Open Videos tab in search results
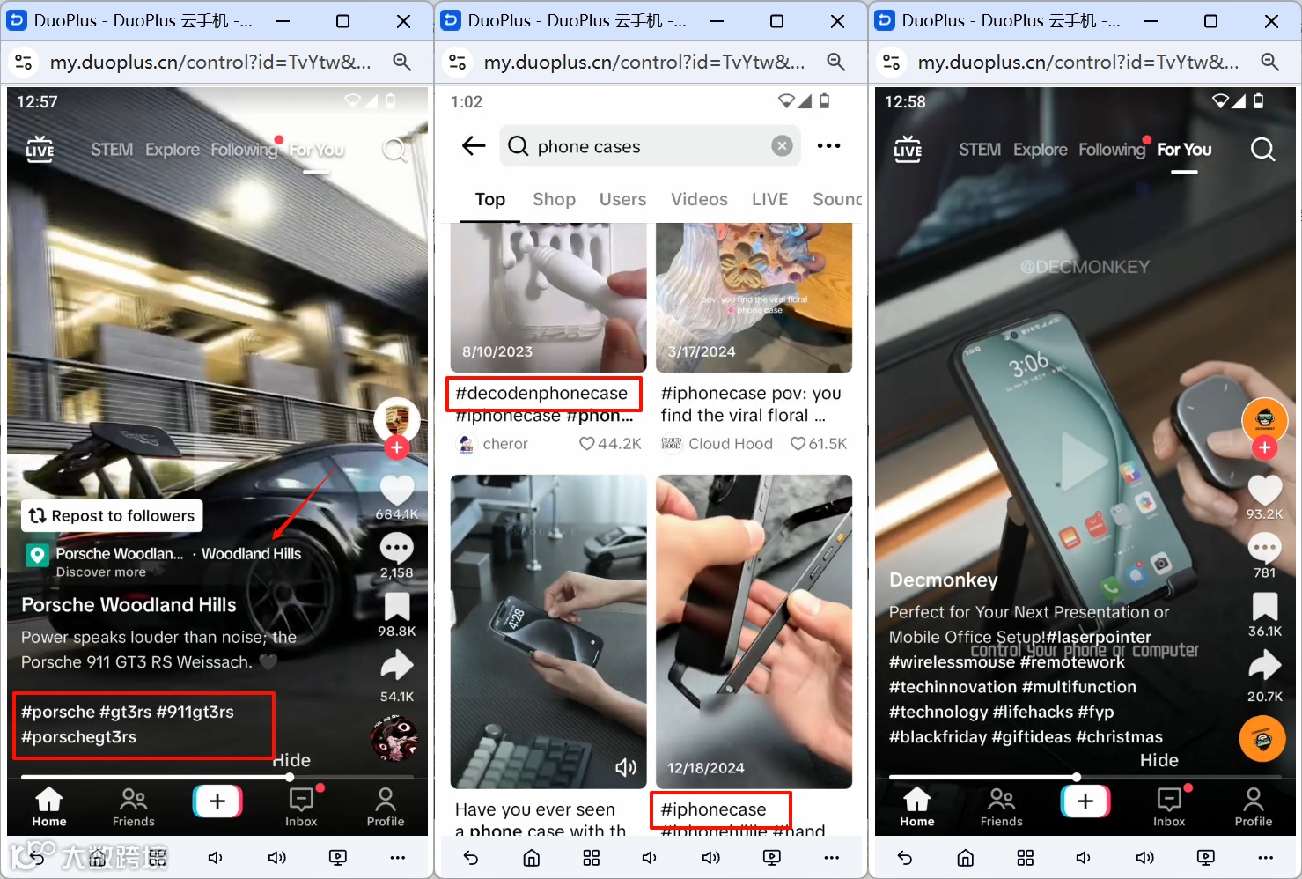 click(699, 200)
